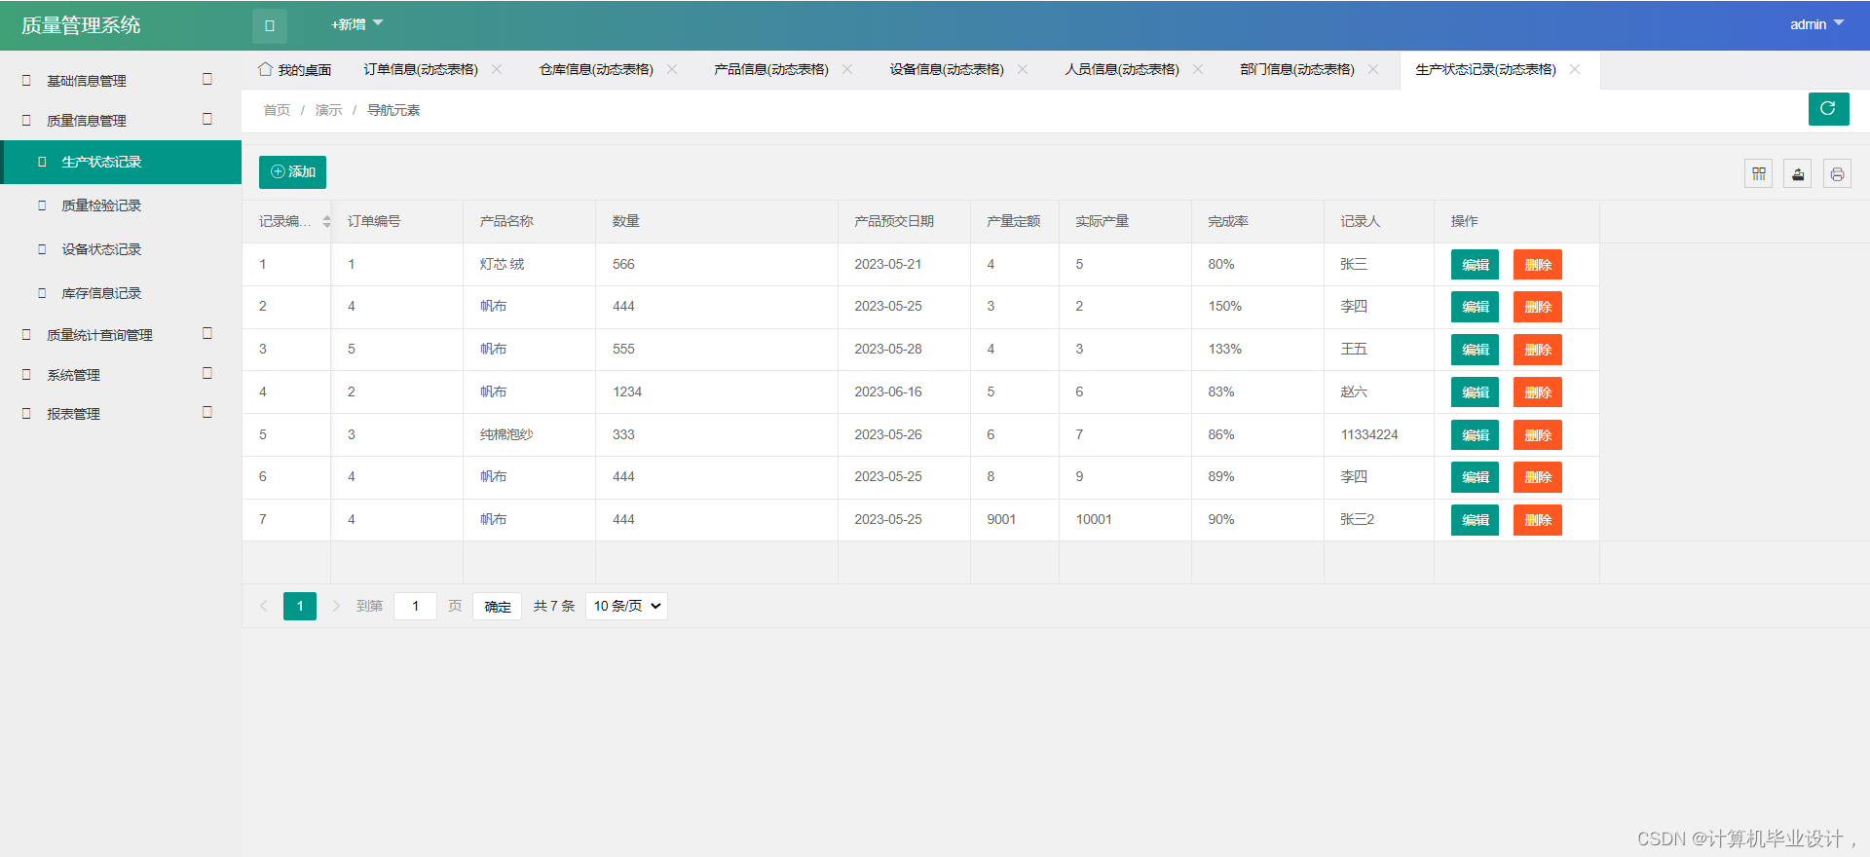
Task: Click 删除 for 张三2's record
Action: 1537,520
